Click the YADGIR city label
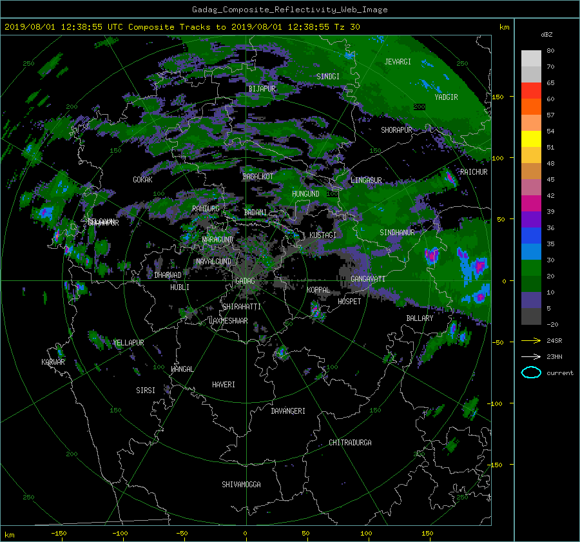The width and height of the screenshot is (580, 542). click(x=446, y=97)
